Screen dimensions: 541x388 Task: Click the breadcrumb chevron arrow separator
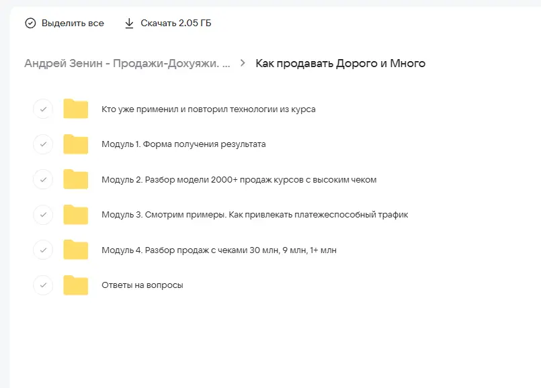coord(243,64)
